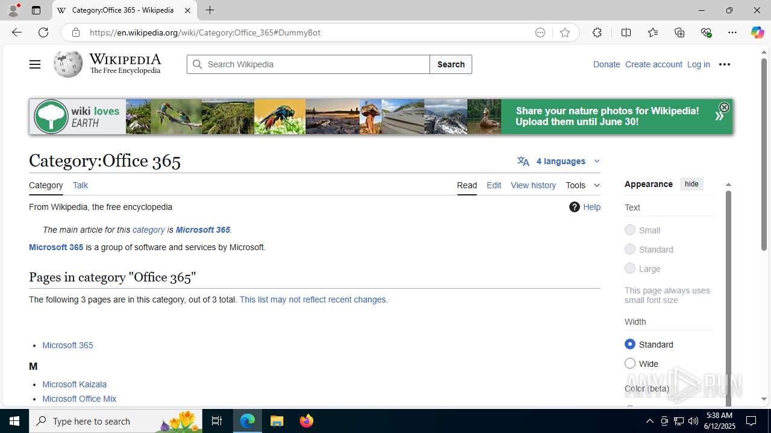Image resolution: width=771 pixels, height=433 pixels.
Task: Open the Log in link
Action: point(698,64)
